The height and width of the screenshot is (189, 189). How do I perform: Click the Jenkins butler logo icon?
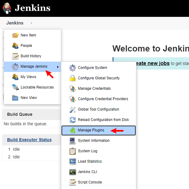pos(7,8)
